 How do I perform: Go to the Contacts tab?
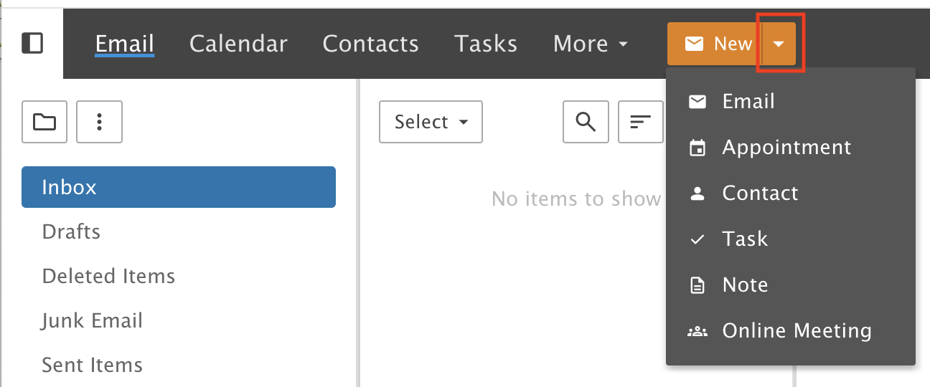point(370,44)
